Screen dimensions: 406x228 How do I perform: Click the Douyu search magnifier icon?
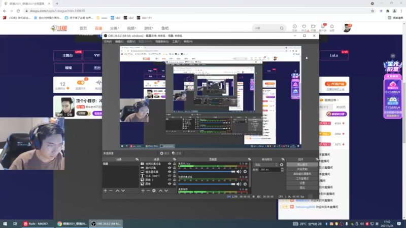coord(282,28)
